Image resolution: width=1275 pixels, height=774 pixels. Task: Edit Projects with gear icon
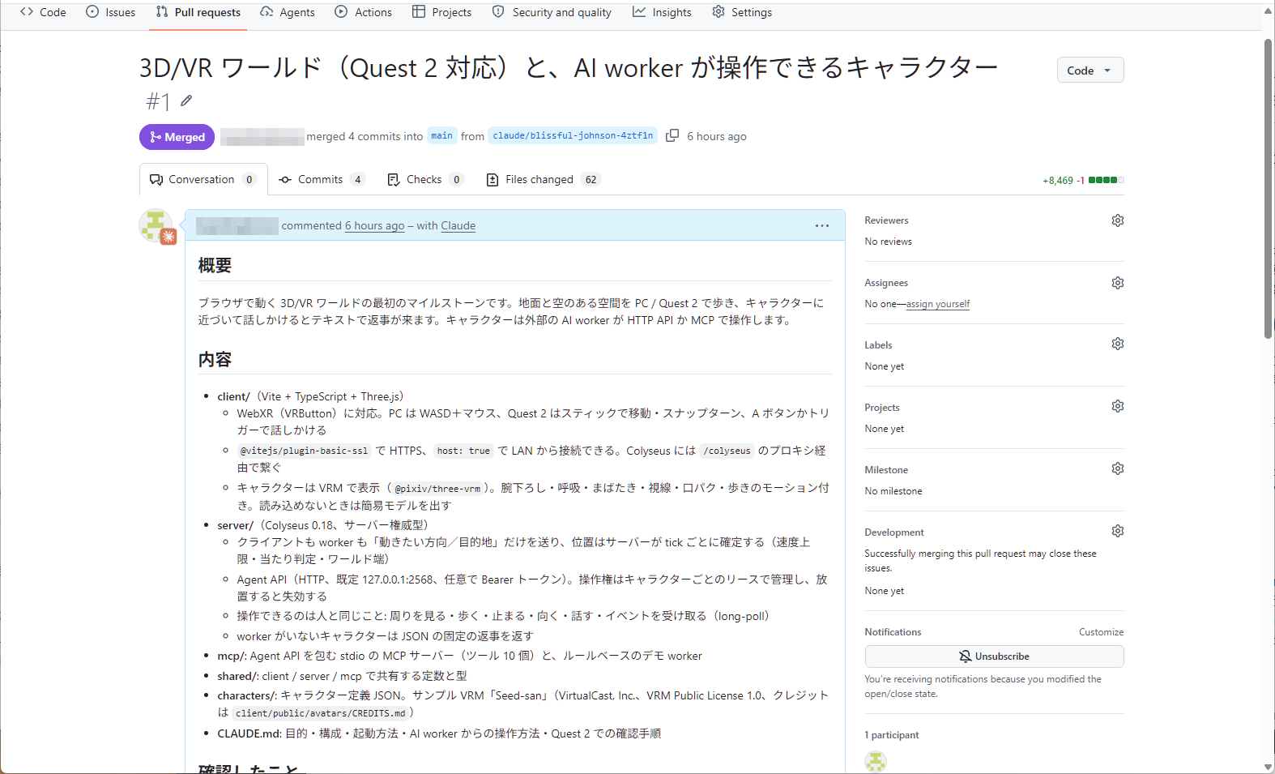(x=1118, y=406)
